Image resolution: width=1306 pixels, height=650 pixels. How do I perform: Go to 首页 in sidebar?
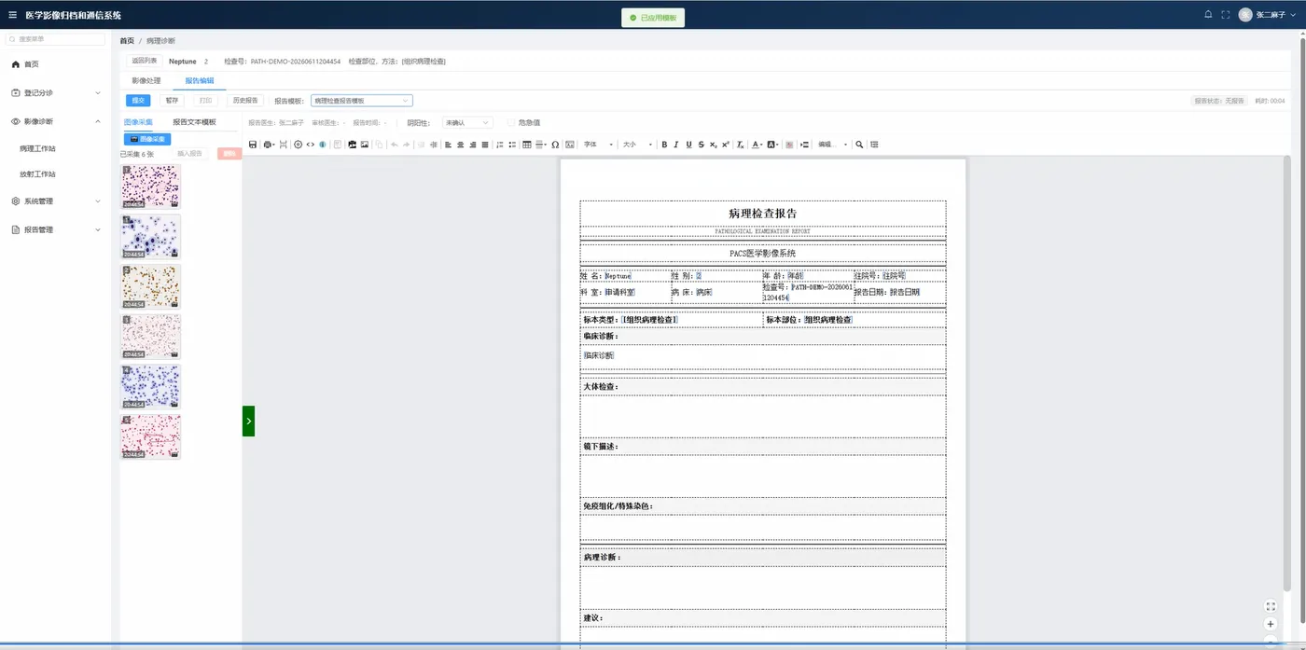(x=32, y=64)
